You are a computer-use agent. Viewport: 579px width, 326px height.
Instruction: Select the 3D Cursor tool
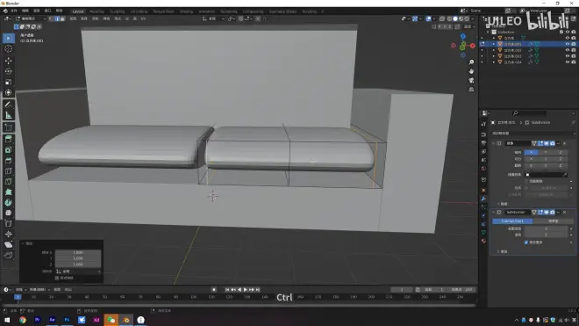click(9, 49)
